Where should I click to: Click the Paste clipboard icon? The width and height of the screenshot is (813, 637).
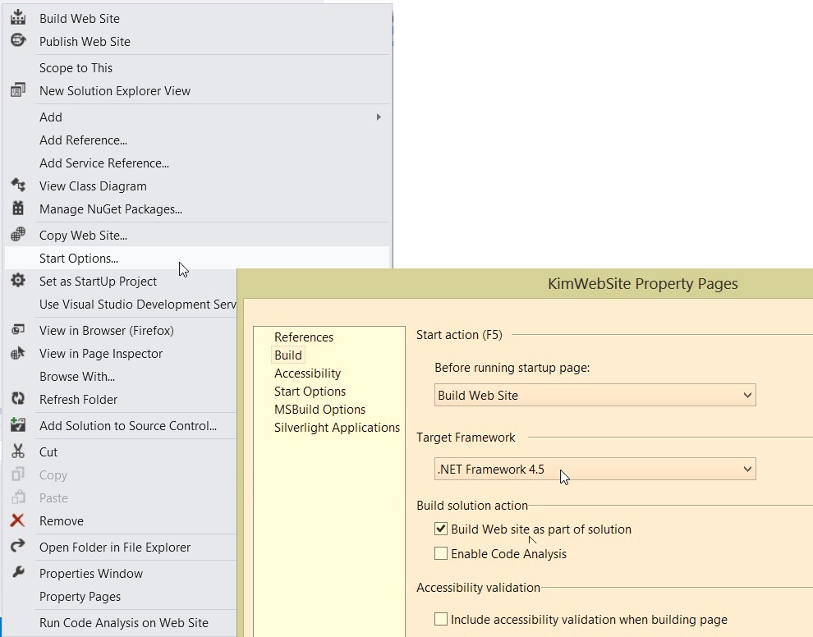(18, 497)
